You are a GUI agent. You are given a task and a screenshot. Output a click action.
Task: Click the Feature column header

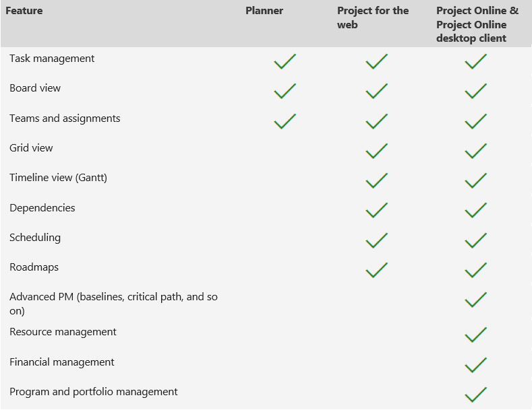pyautogui.click(x=25, y=11)
